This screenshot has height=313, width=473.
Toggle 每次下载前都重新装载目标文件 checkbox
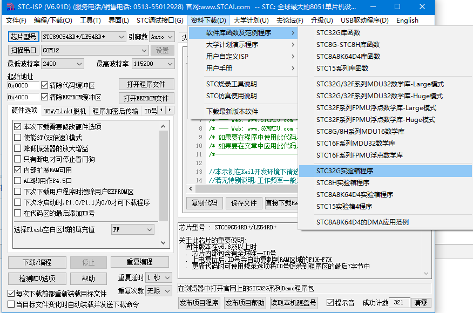tap(11, 293)
